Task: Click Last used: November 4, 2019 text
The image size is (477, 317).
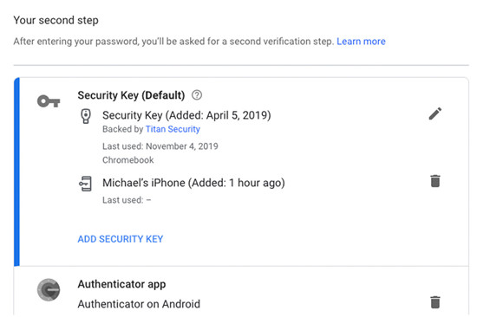Action: (x=160, y=146)
